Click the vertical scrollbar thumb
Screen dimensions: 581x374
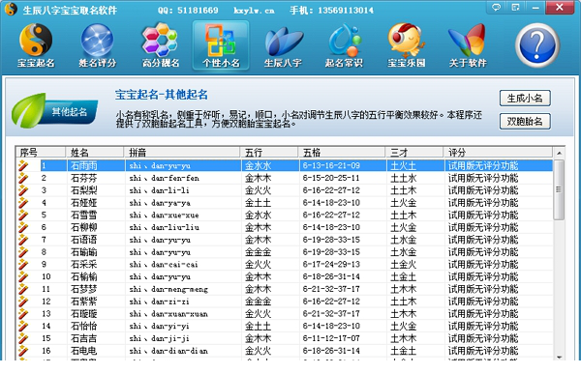coord(559,189)
